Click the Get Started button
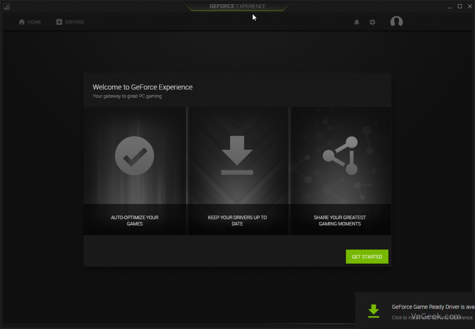The image size is (475, 329). click(x=367, y=257)
